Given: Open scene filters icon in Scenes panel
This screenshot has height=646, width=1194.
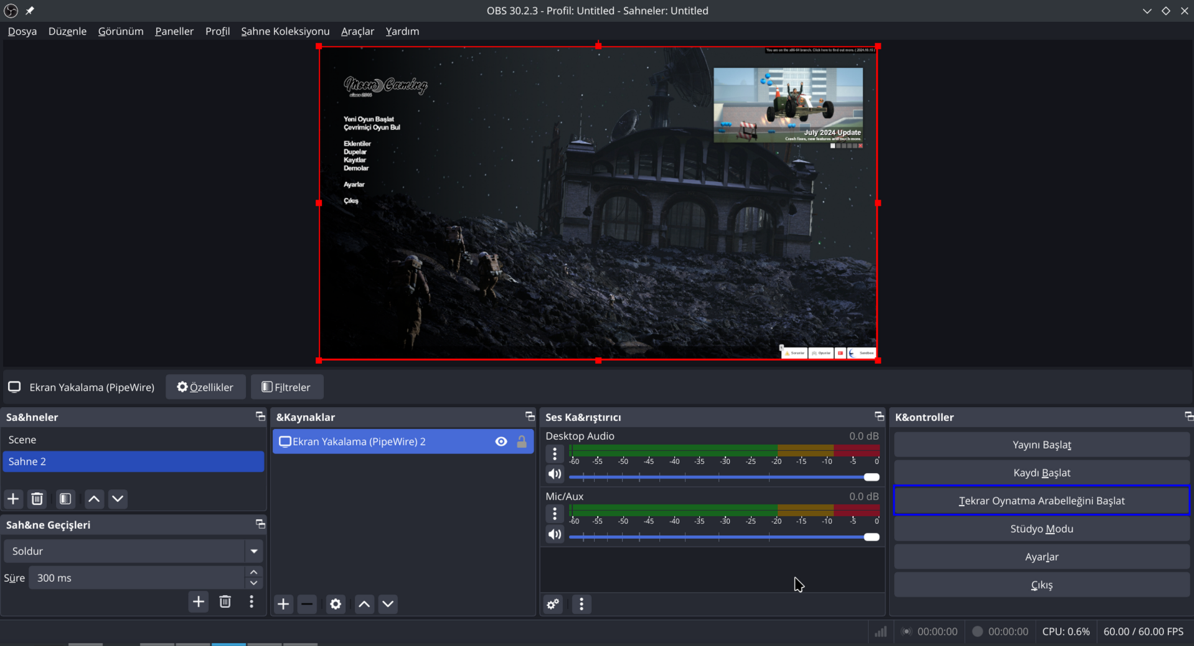Looking at the screenshot, I should 65,499.
